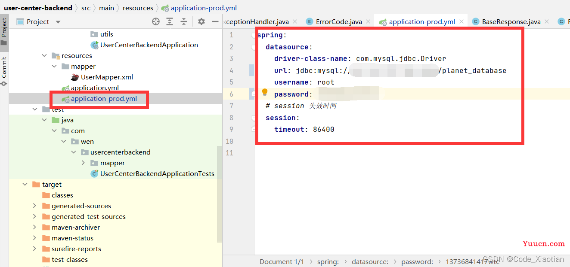Image resolution: width=570 pixels, height=267 pixels.
Task: Fold the spring block gutter marker
Action: pos(254,35)
